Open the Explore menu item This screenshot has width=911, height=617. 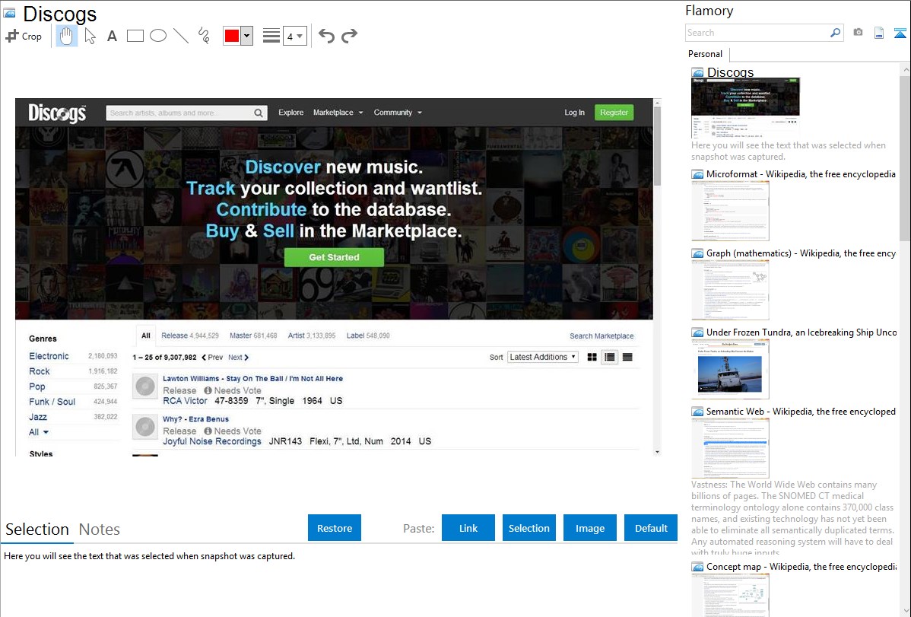pos(290,113)
